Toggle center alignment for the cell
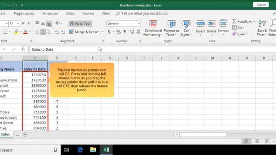Viewport: 276px width, 155px height. pos(43,32)
